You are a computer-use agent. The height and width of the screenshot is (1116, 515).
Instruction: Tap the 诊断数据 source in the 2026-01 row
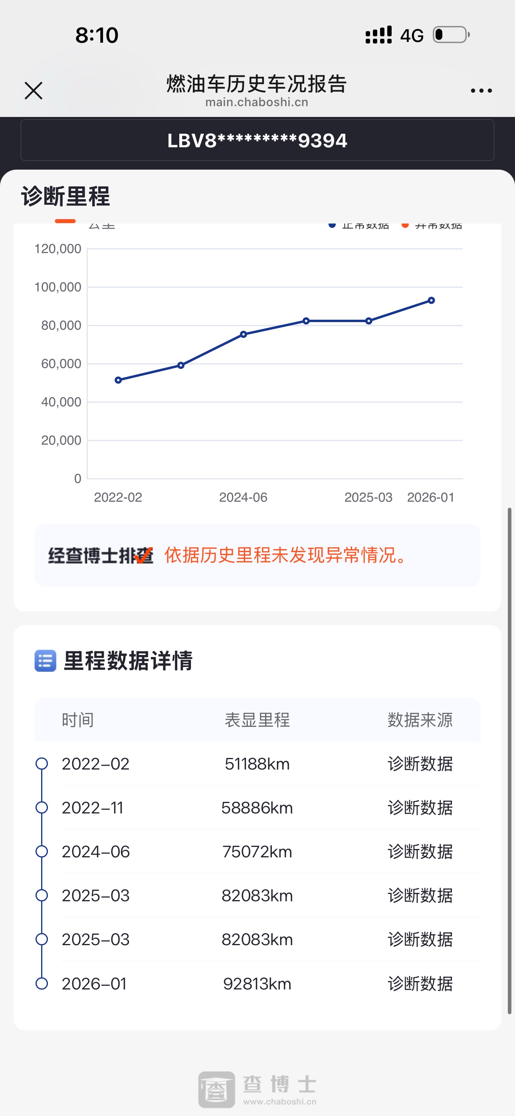point(420,984)
